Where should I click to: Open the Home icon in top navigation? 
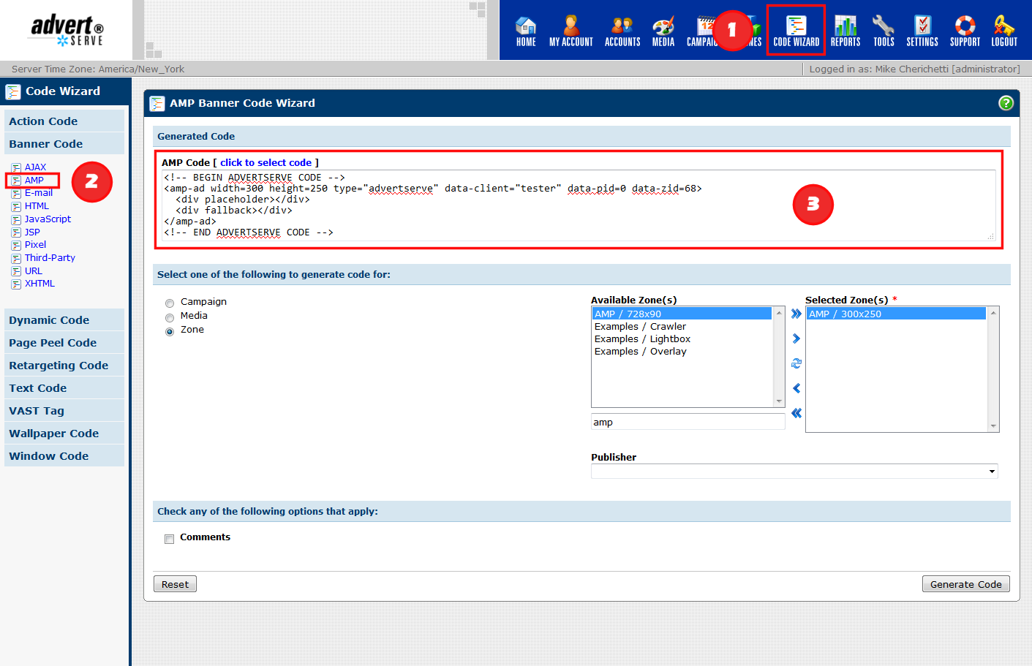[x=526, y=31]
